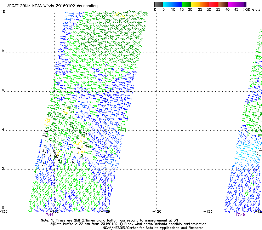Click the latitude axis label '6'
Image resolution: width=262 pixels, height=230 pixels.
[x=3, y=90]
